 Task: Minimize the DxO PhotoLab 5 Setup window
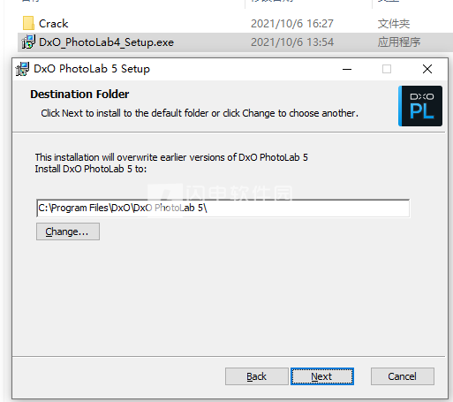tap(347, 69)
